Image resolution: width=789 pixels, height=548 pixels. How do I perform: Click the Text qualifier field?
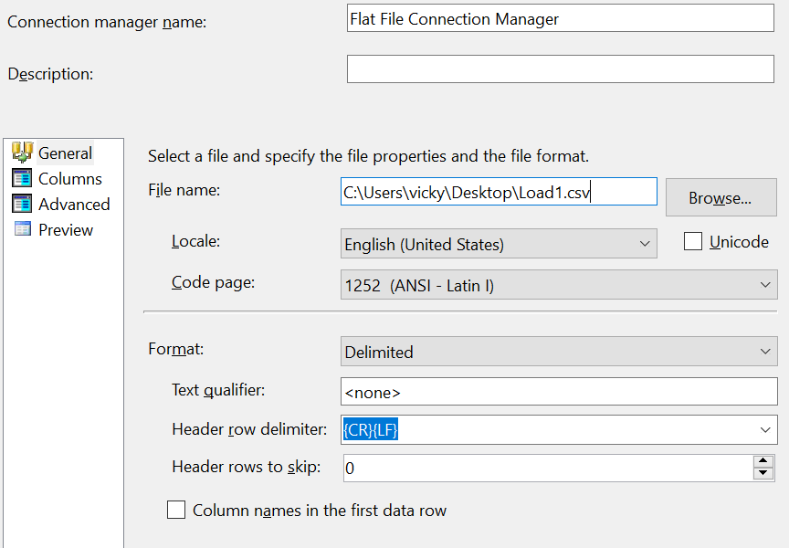[x=559, y=392]
